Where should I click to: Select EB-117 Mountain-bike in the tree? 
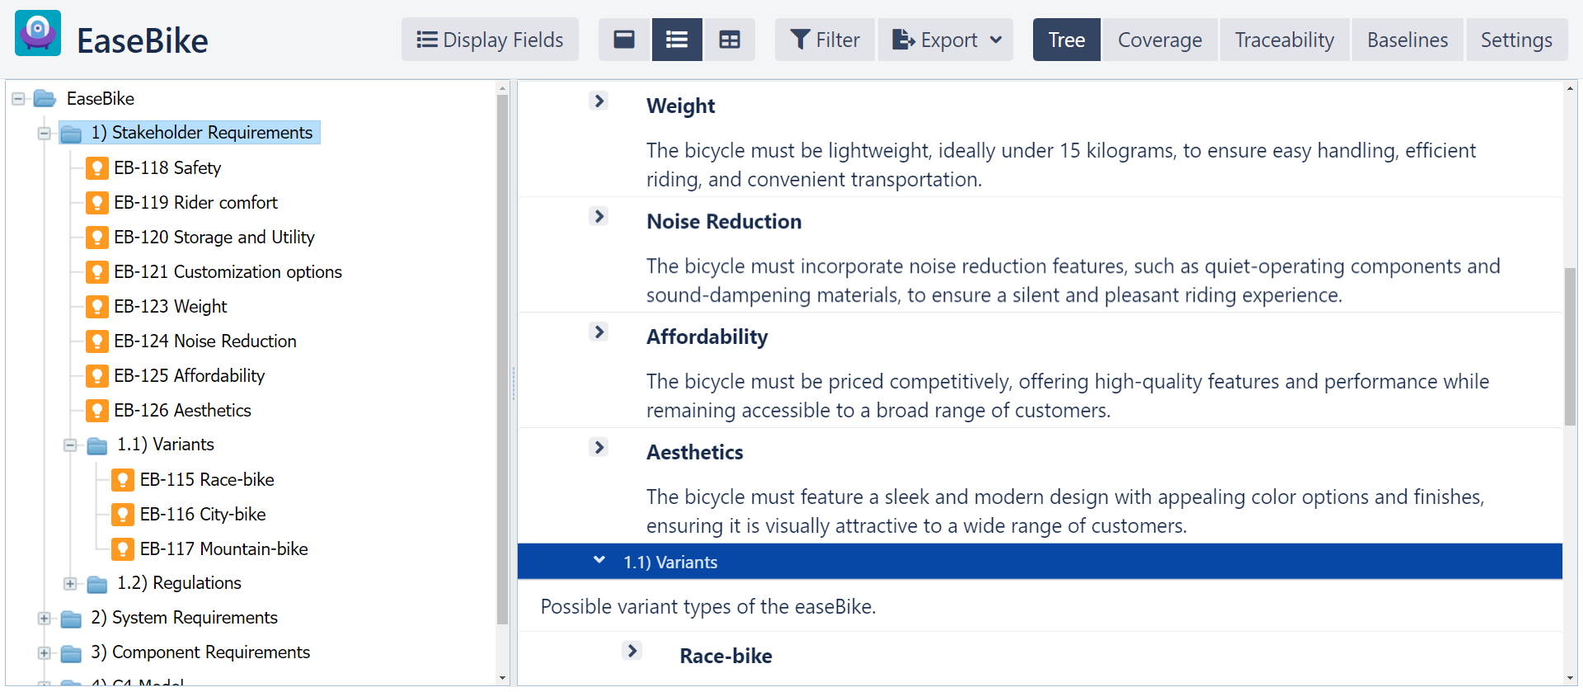223,549
